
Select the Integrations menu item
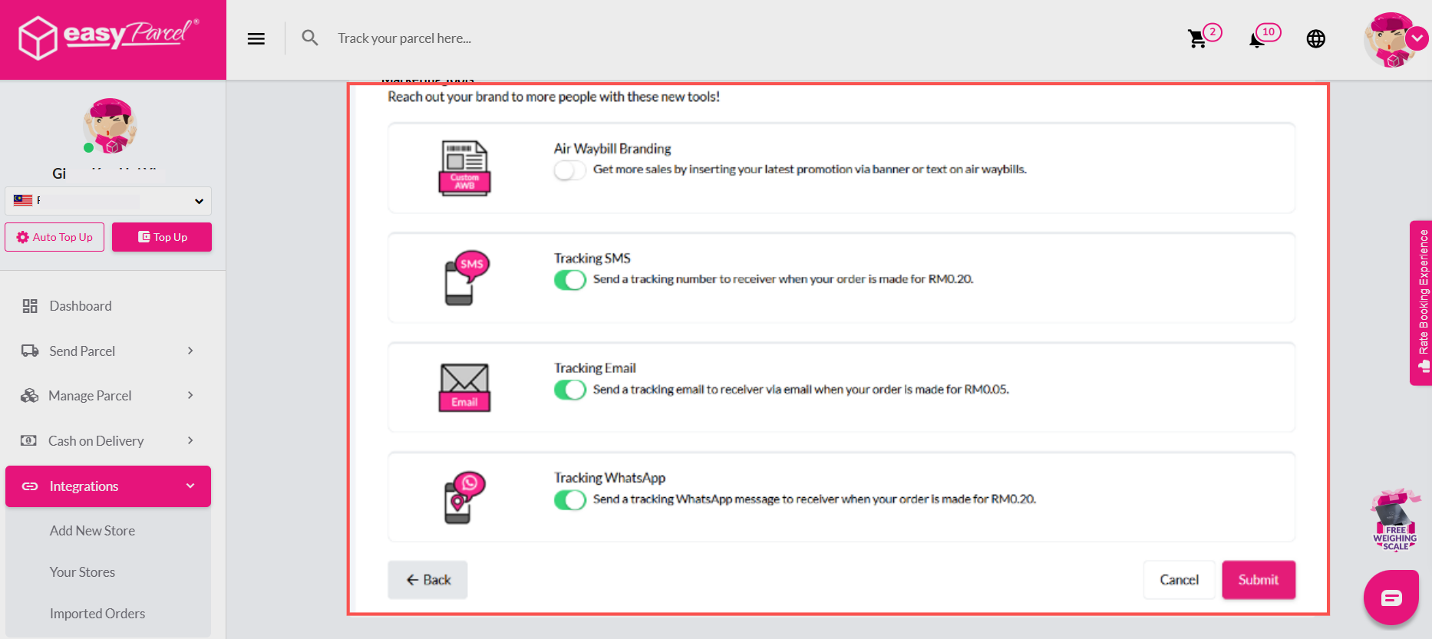tap(108, 486)
